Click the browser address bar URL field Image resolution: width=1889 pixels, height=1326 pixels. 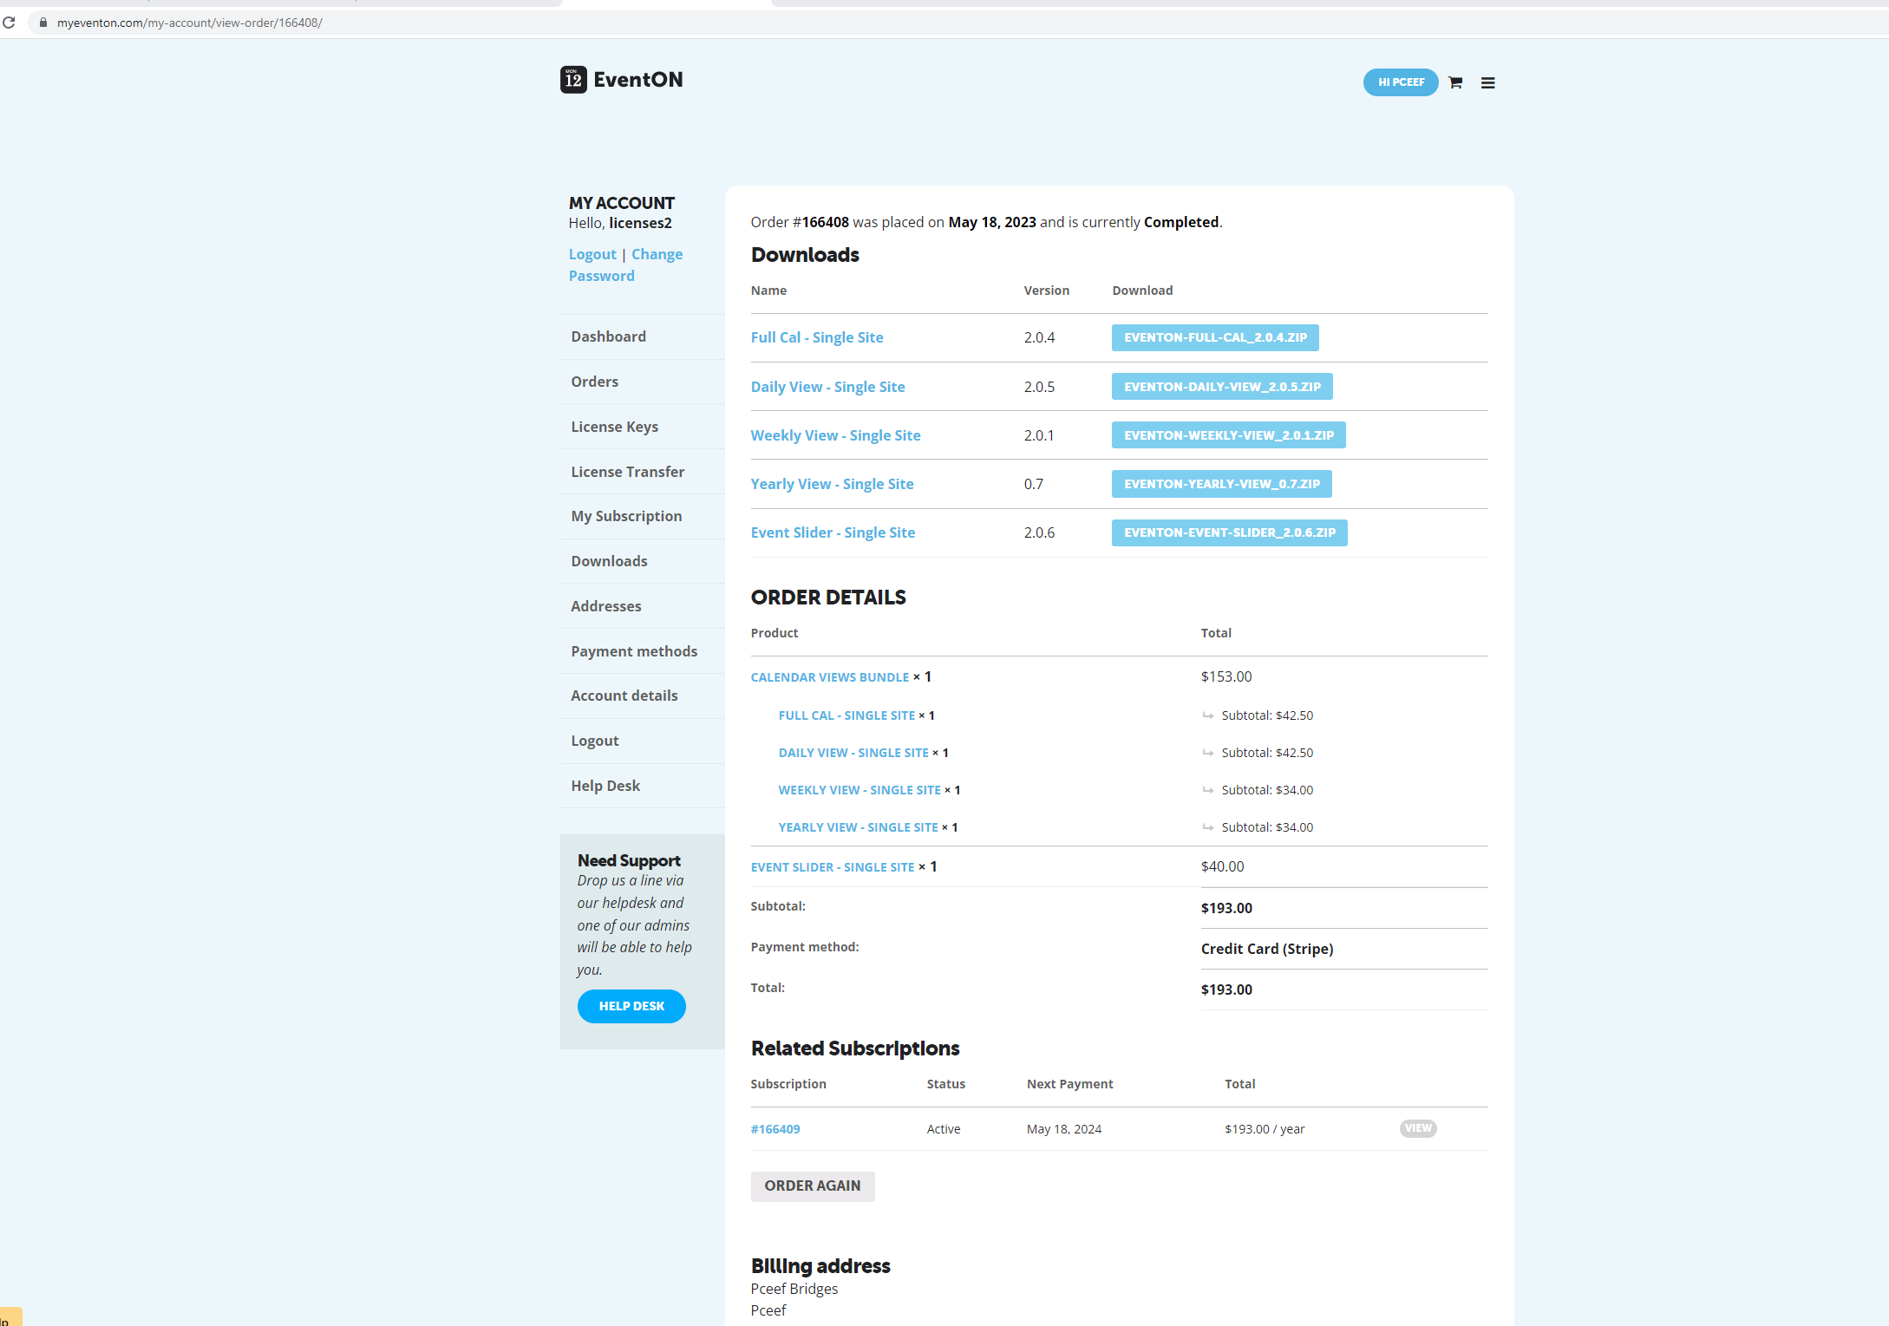coord(189,23)
